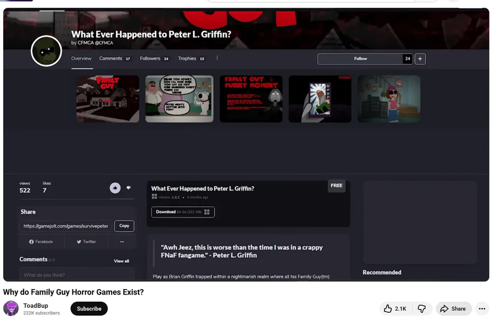Viewport: 495px width, 321px height.
Task: Open the Peter and Brian speech-bubble screenshot
Action: 179,99
